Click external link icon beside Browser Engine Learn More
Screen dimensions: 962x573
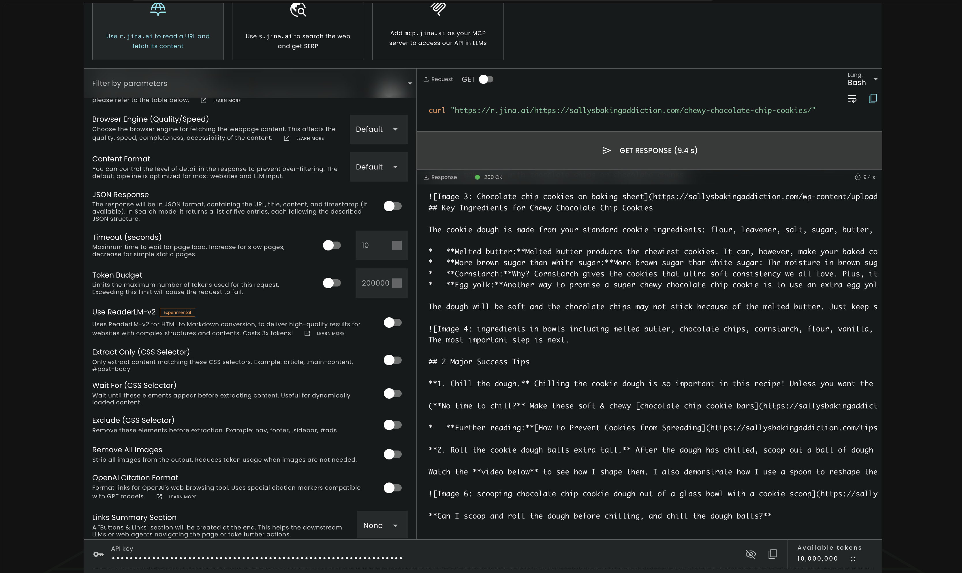287,138
